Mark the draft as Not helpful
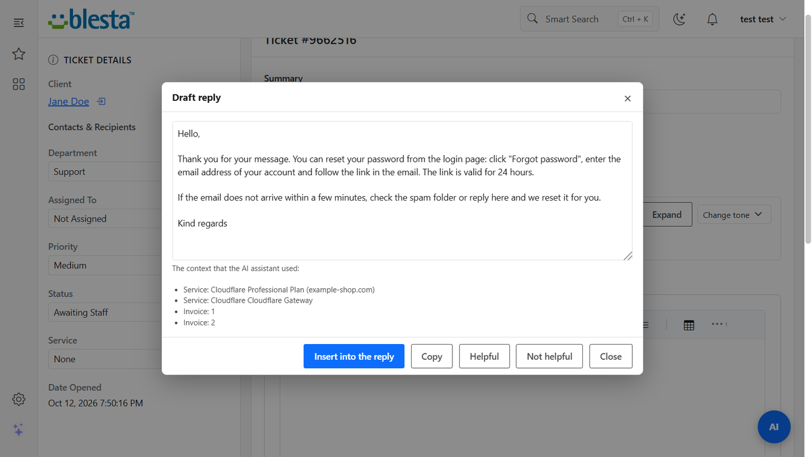The height and width of the screenshot is (457, 812). tap(549, 356)
